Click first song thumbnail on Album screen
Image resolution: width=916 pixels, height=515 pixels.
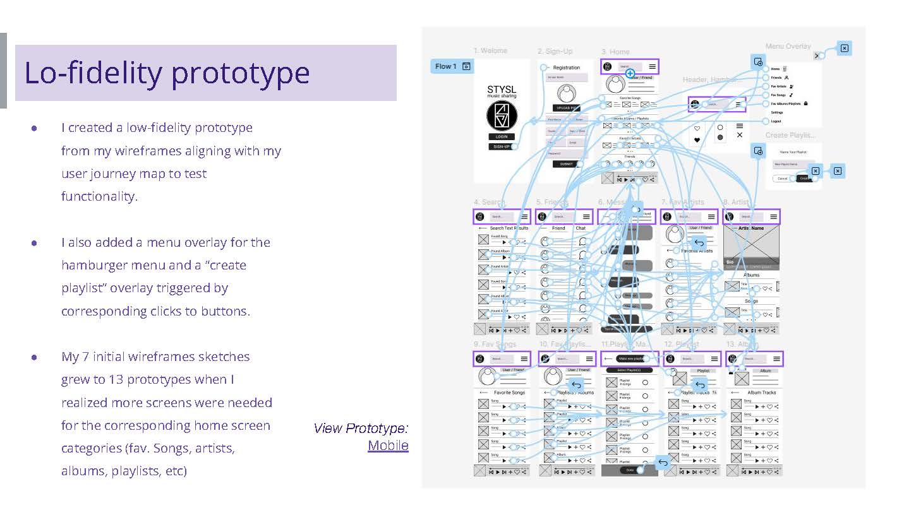point(736,404)
